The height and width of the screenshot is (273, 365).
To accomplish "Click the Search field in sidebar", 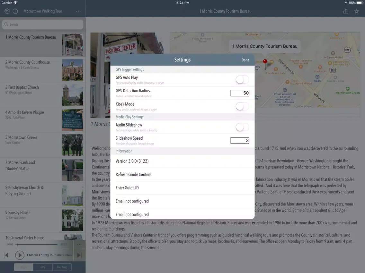I will [x=43, y=24].
